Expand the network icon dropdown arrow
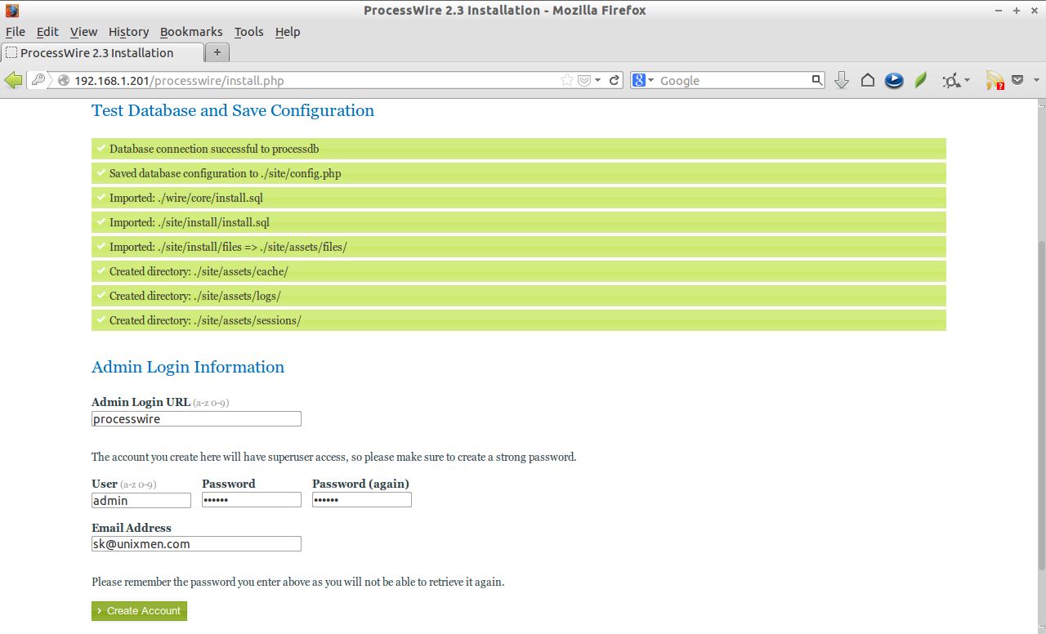The image size is (1046, 634). point(967,80)
